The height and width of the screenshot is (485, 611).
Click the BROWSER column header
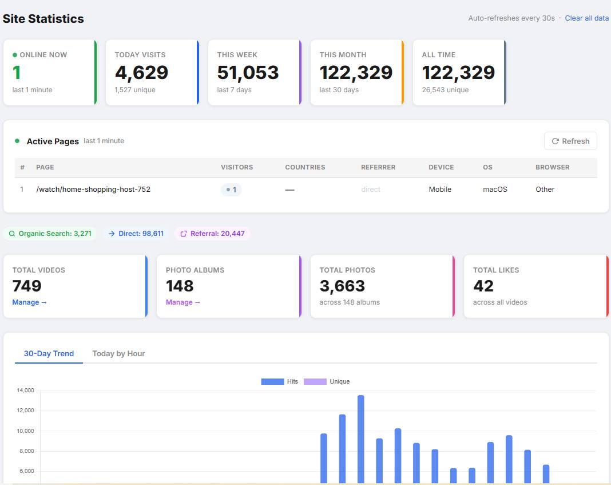(552, 167)
